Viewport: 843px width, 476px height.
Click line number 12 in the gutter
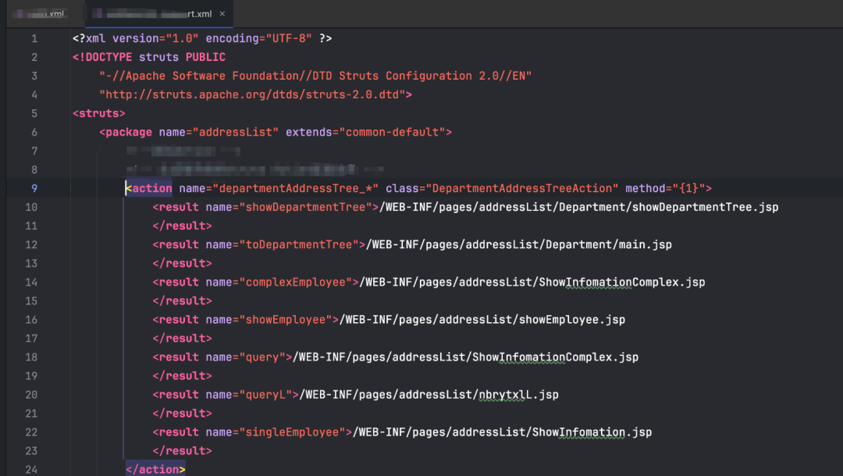tap(31, 245)
